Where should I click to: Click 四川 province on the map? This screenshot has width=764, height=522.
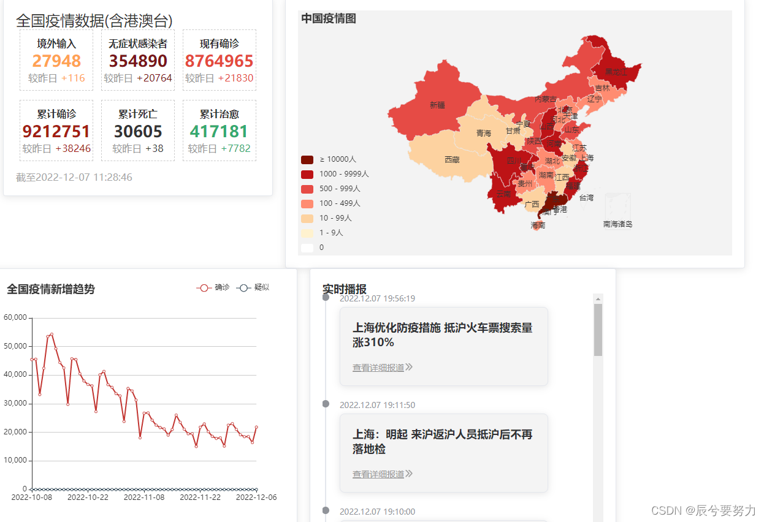pyautogui.click(x=514, y=162)
